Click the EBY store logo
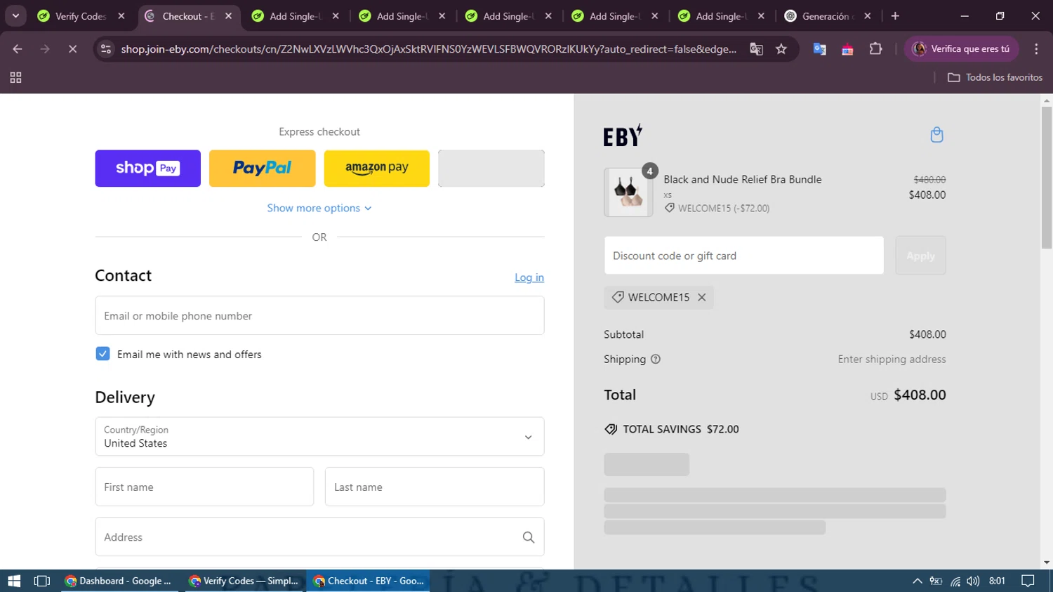The width and height of the screenshot is (1053, 592). click(623, 135)
